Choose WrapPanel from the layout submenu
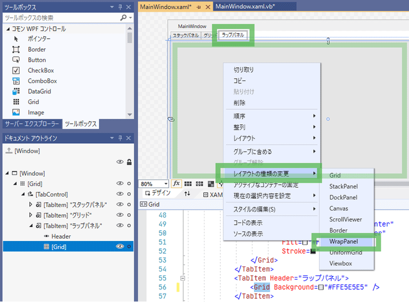 pos(343,241)
